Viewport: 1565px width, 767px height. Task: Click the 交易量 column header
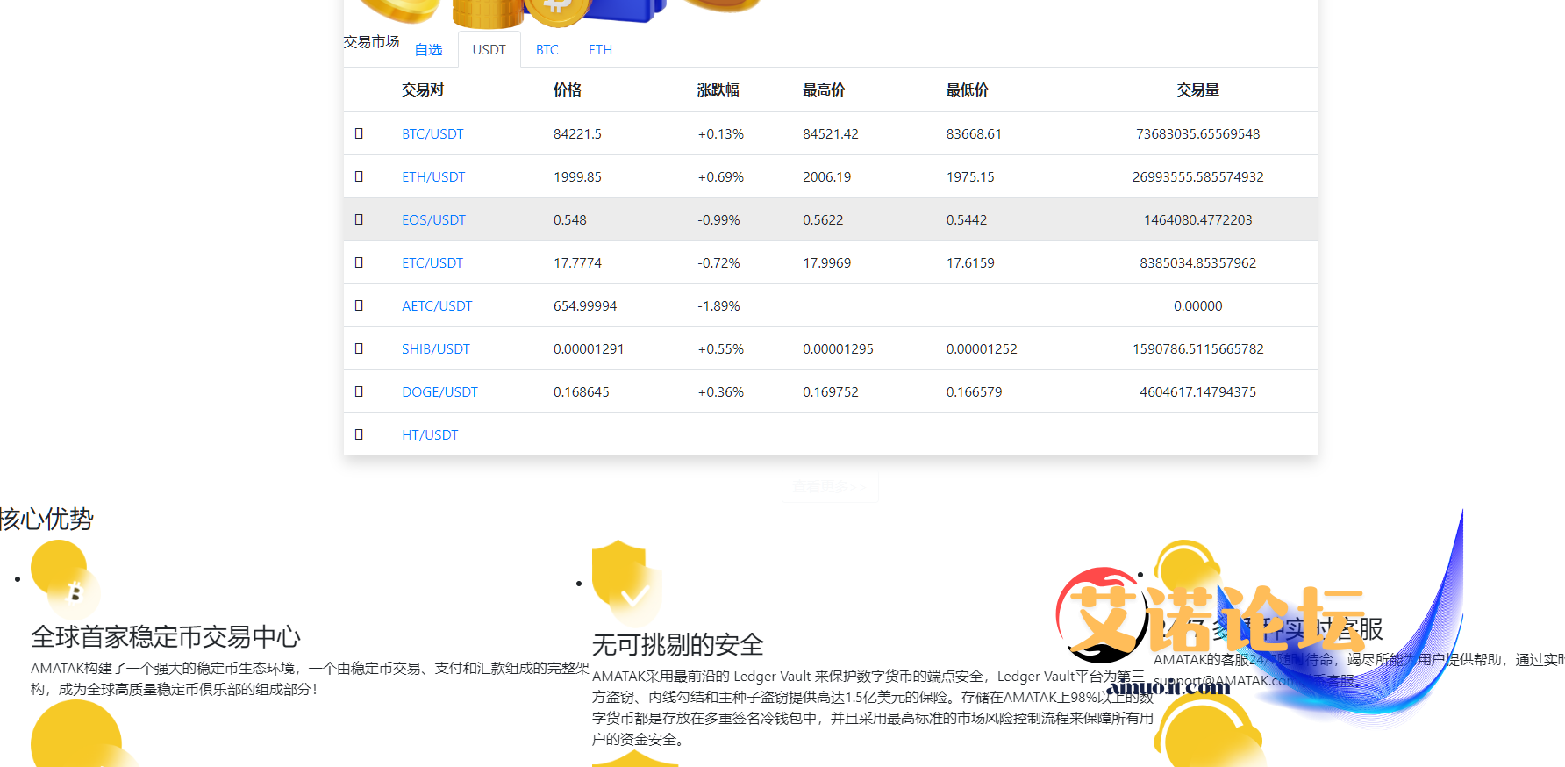click(1198, 90)
